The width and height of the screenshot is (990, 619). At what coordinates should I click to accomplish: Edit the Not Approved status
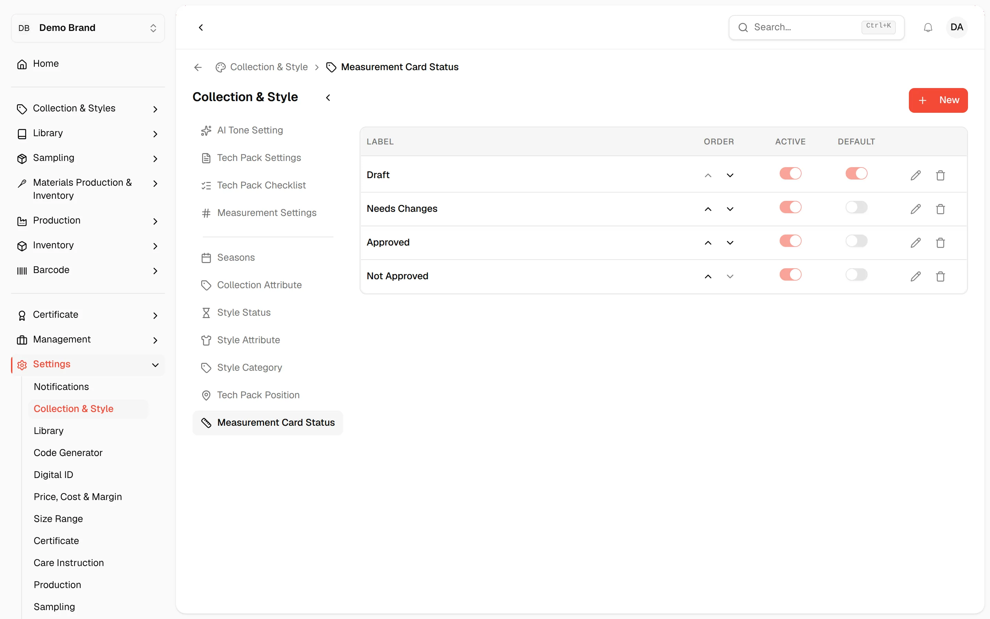pyautogui.click(x=915, y=276)
